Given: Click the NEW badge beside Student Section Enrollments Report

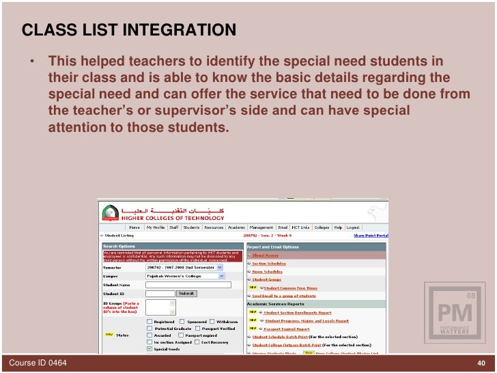Looking at the screenshot, I should click(253, 312).
